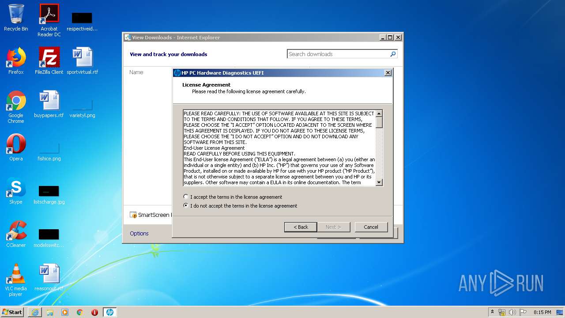Select the respectiveid desktop file icon

82,20
